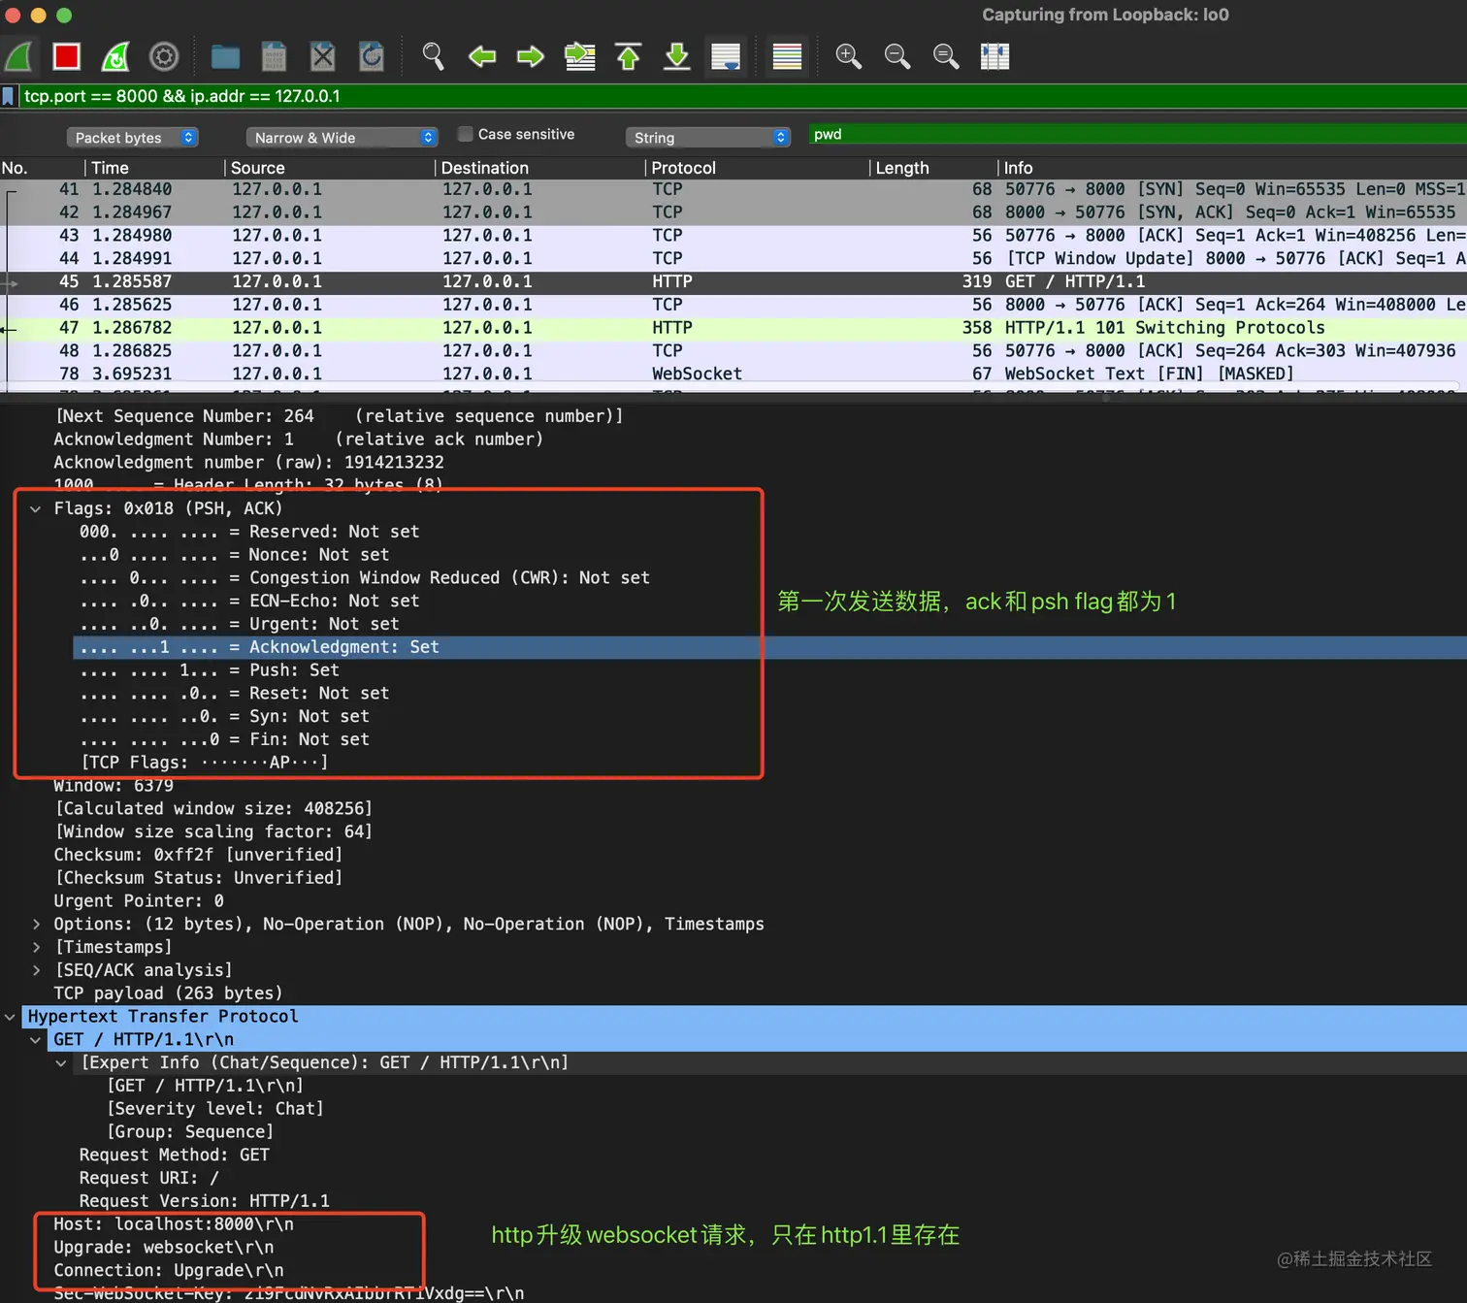Open a capture file with folder icon
Viewport: 1467px width, 1303px height.
(225, 56)
